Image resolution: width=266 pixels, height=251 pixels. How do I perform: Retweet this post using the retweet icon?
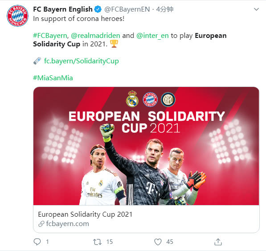[98, 242]
